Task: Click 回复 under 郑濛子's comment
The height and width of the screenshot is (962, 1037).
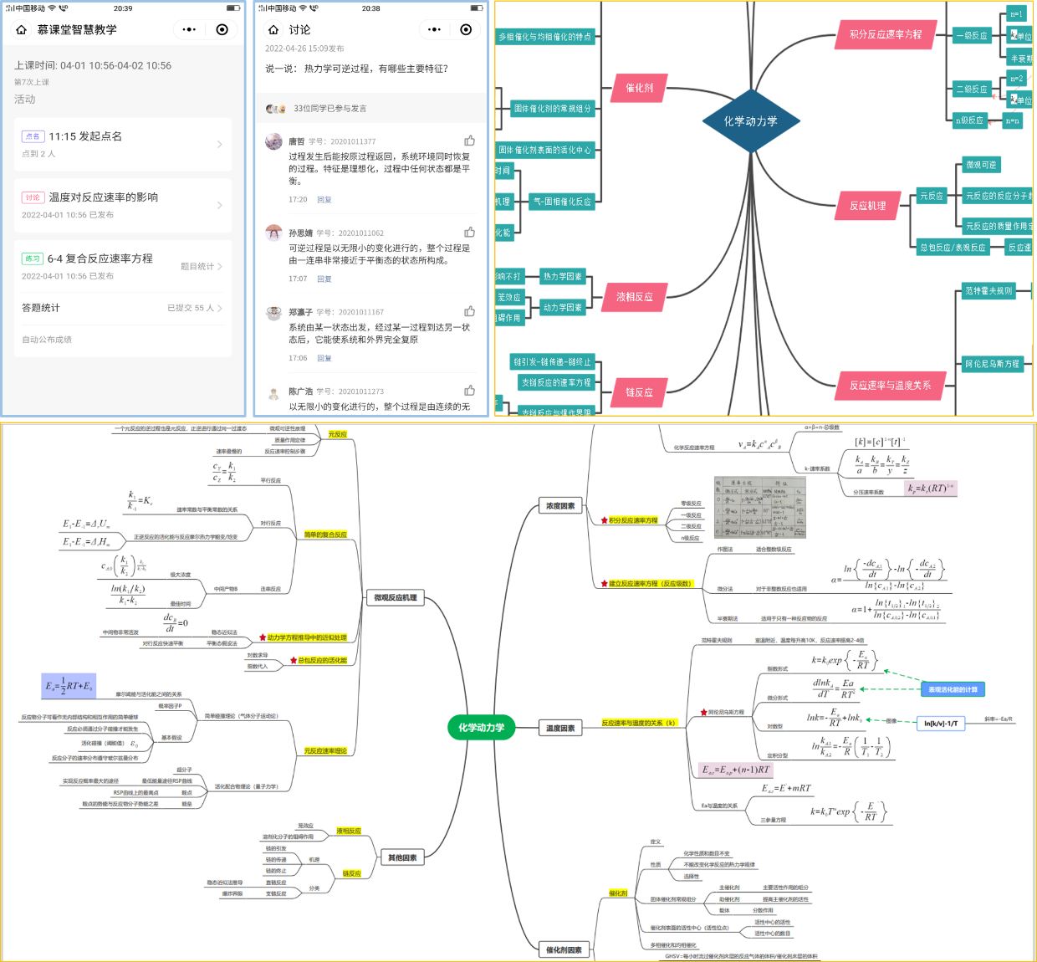Action: pyautogui.click(x=324, y=358)
